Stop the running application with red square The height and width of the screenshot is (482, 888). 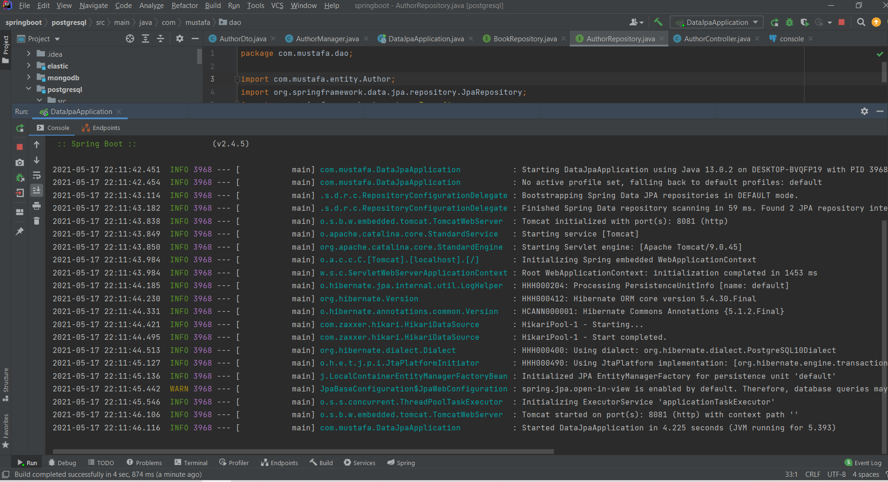coord(20,146)
